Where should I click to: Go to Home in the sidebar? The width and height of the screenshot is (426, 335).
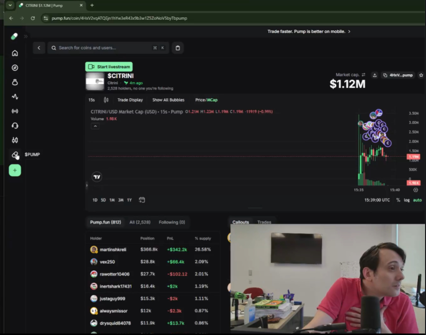click(15, 53)
